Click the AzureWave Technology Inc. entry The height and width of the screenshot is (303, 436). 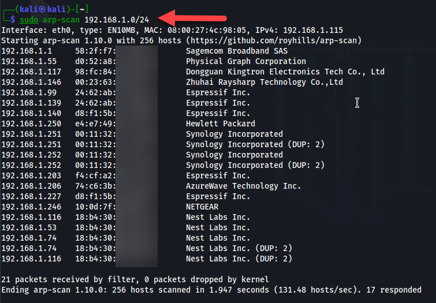pos(244,186)
